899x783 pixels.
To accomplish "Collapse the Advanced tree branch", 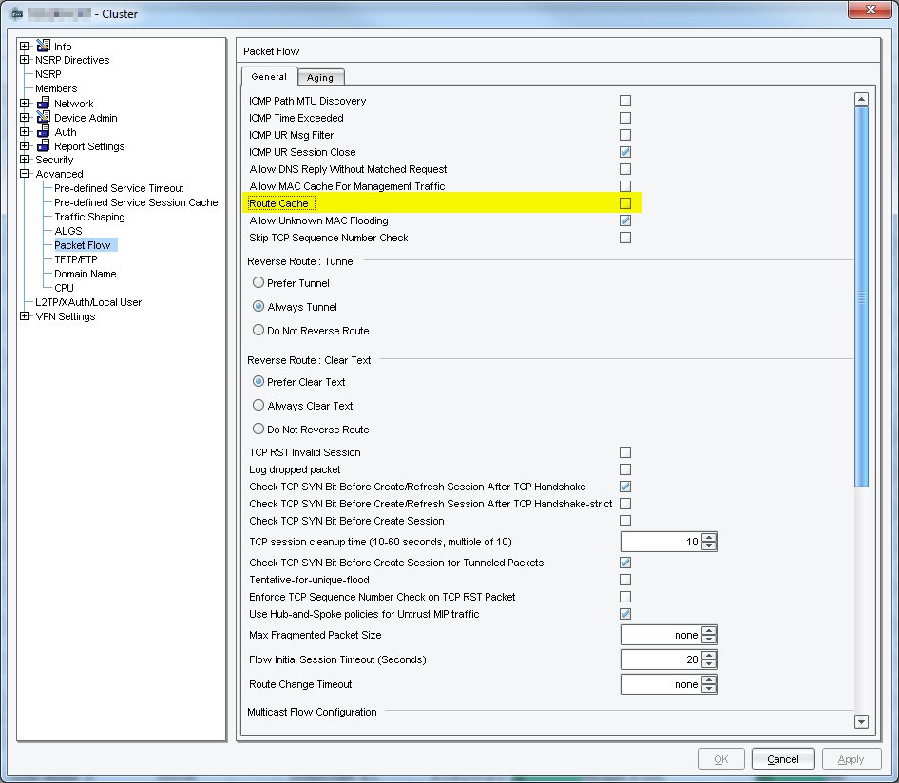I will click(x=24, y=174).
